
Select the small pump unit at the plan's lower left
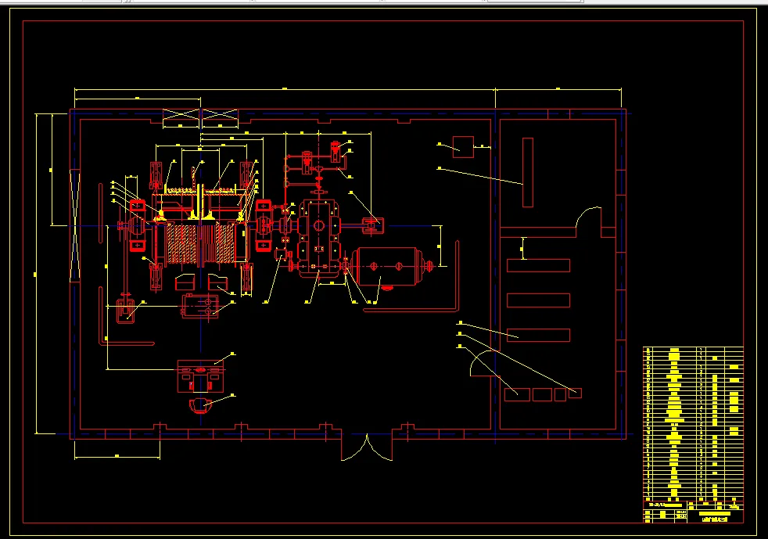(125, 310)
